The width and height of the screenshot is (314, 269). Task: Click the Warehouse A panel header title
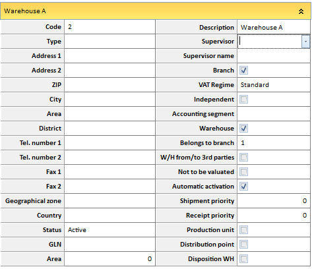pos(25,11)
